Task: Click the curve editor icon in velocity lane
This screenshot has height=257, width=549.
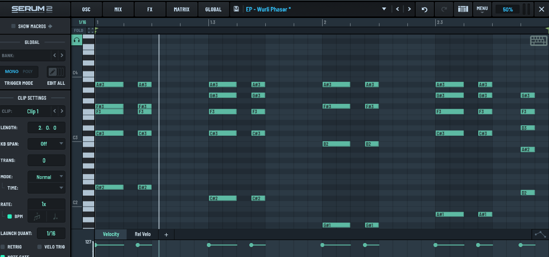Action: pos(540,234)
